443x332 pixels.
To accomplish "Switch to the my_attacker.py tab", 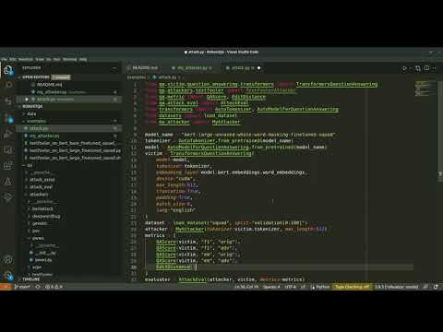I will (194, 68).
